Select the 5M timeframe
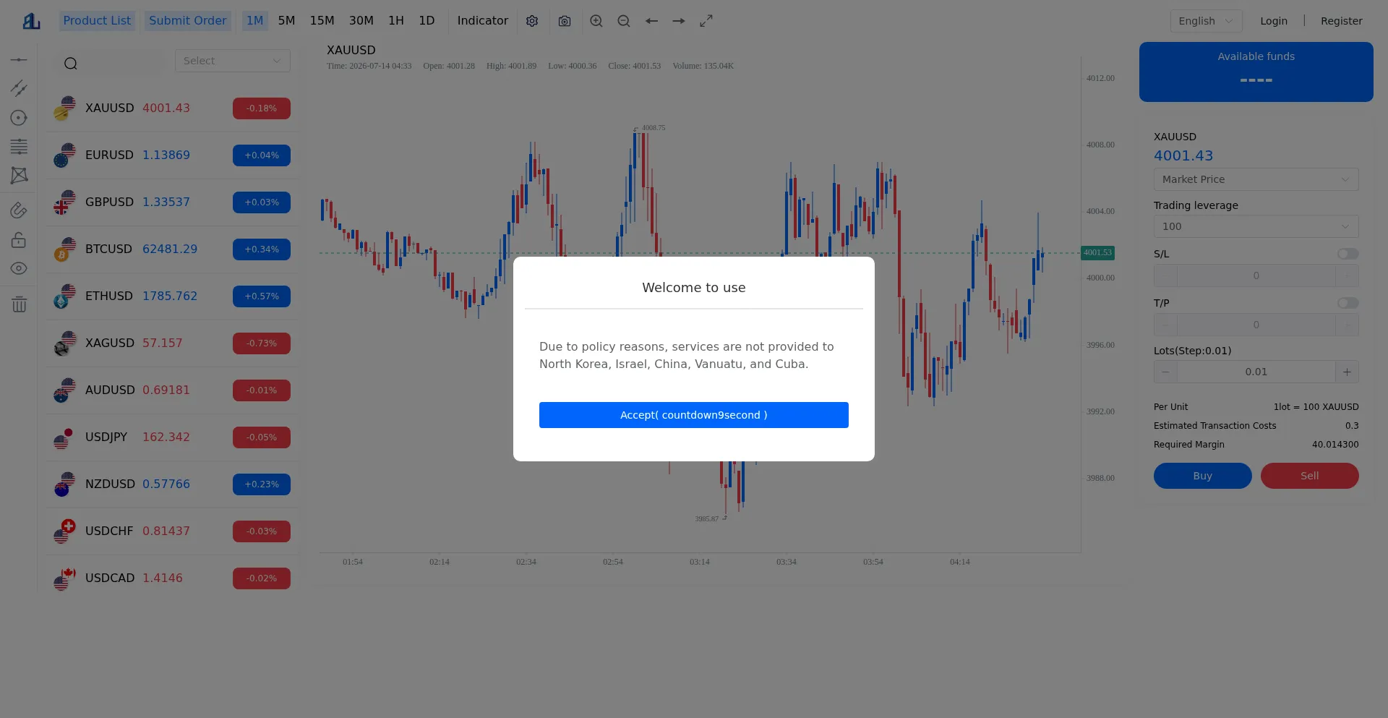 pyautogui.click(x=286, y=21)
